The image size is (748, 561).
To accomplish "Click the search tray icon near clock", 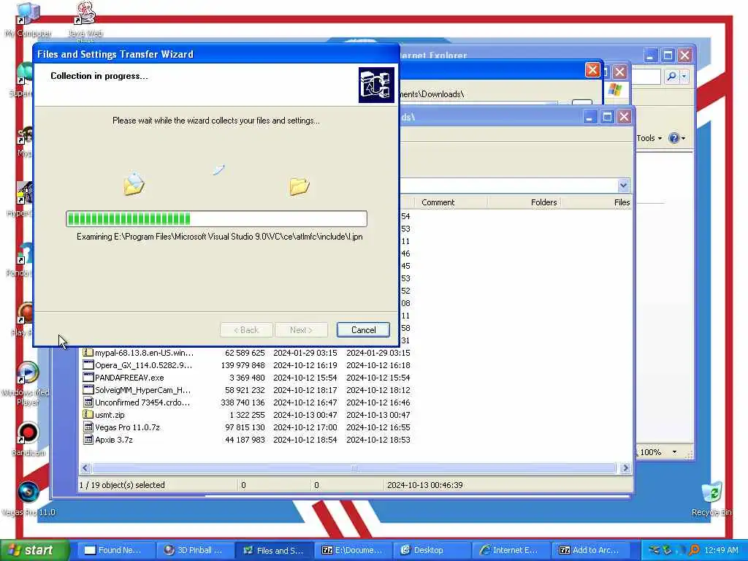I will (x=694, y=550).
